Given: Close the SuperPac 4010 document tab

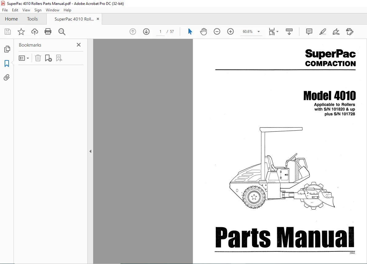Looking at the screenshot, I should (x=98, y=19).
